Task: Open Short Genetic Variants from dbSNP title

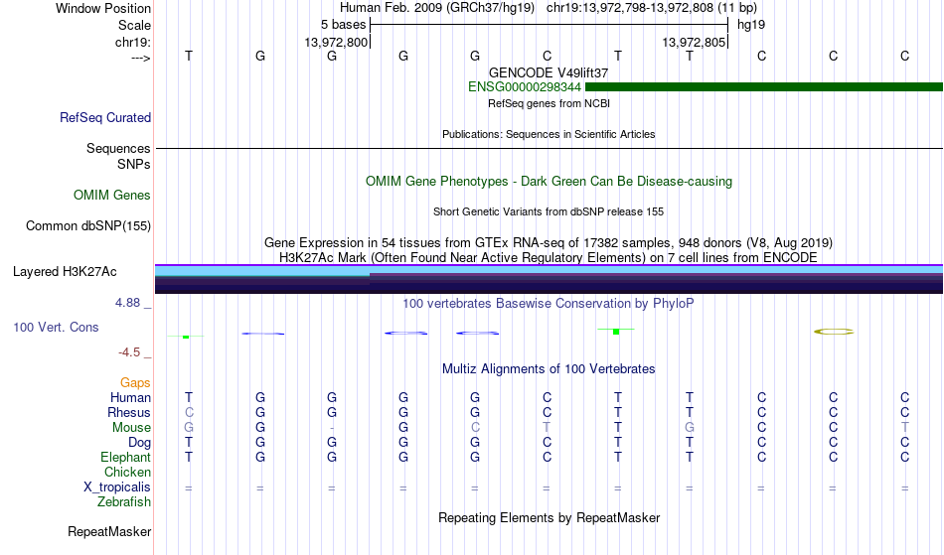Action: [x=549, y=211]
